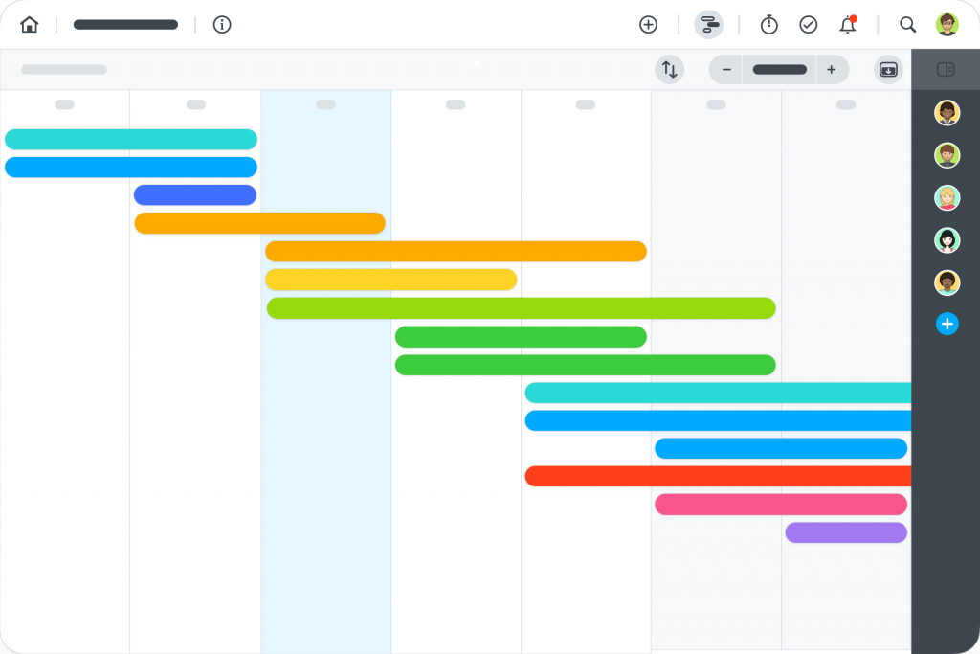This screenshot has width=980, height=654.
Task: Select the Gantt timeline view icon
Action: tap(708, 25)
